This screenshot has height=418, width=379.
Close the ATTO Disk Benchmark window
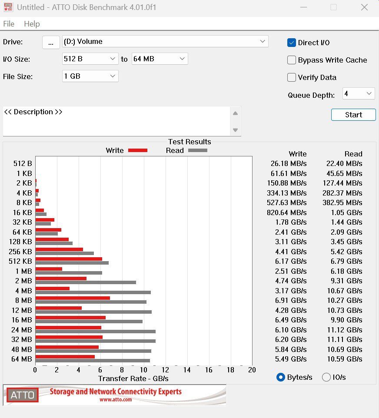coord(364,7)
